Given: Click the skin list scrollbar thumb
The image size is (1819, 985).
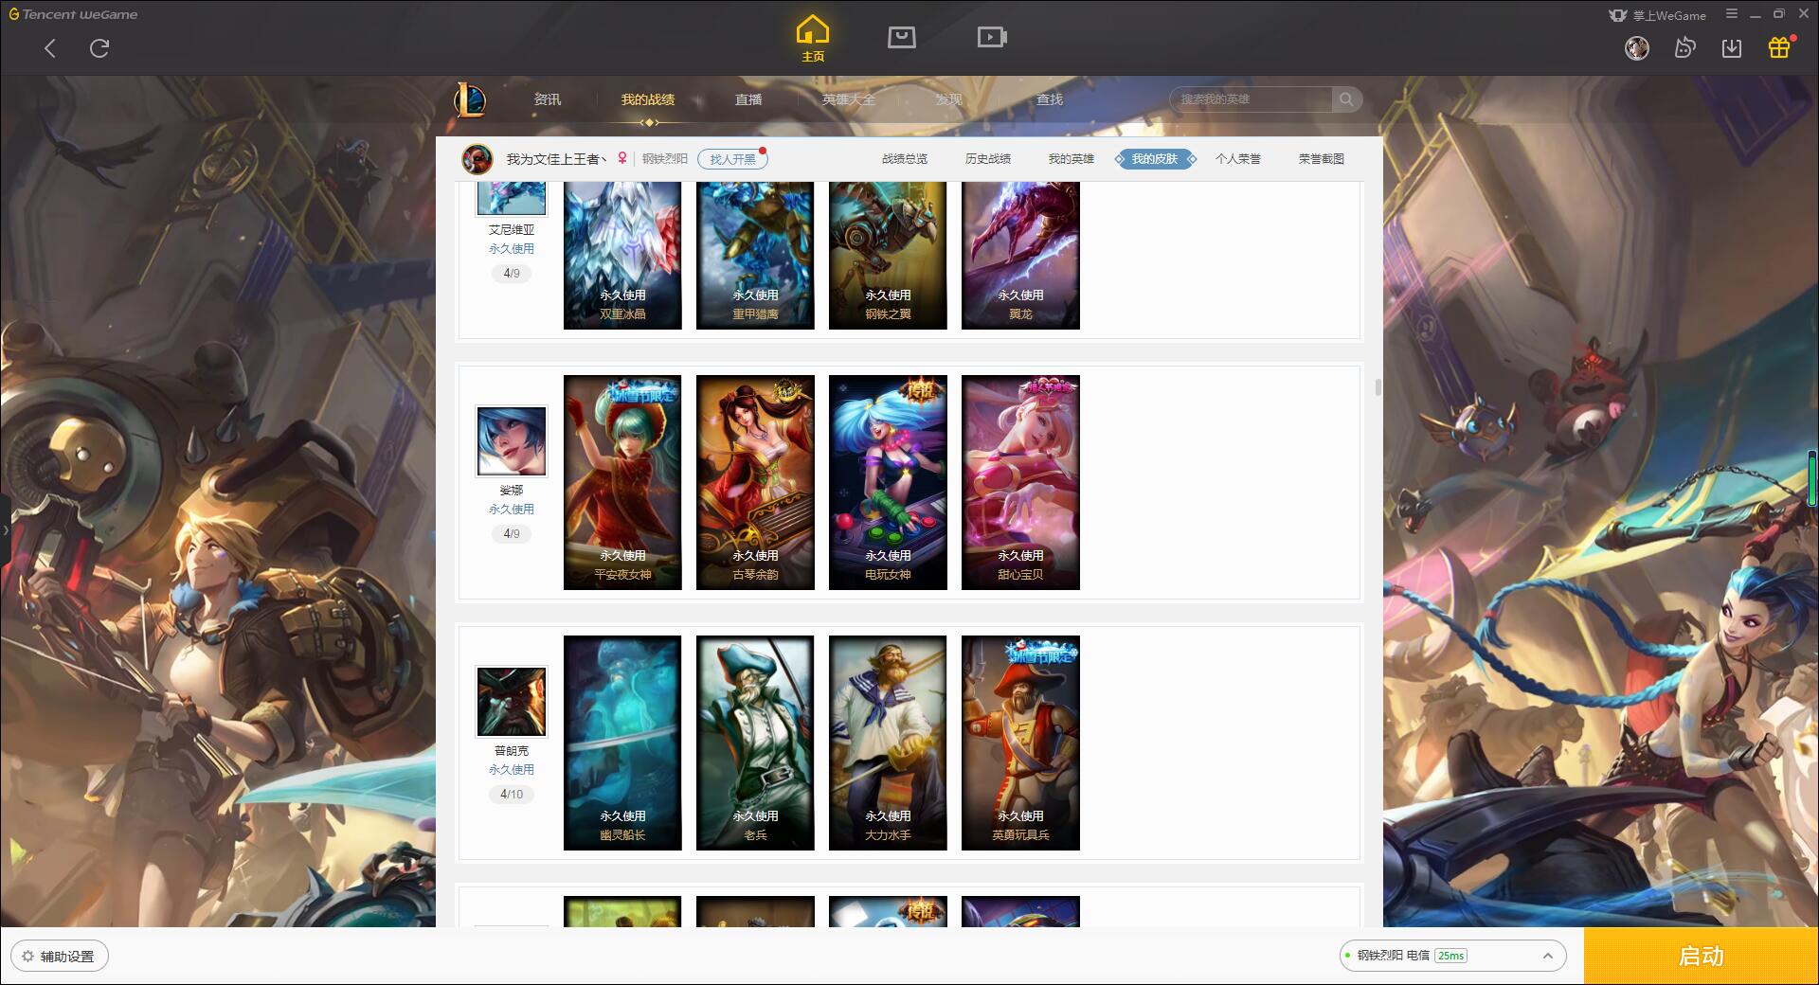Looking at the screenshot, I should click(x=1378, y=387).
